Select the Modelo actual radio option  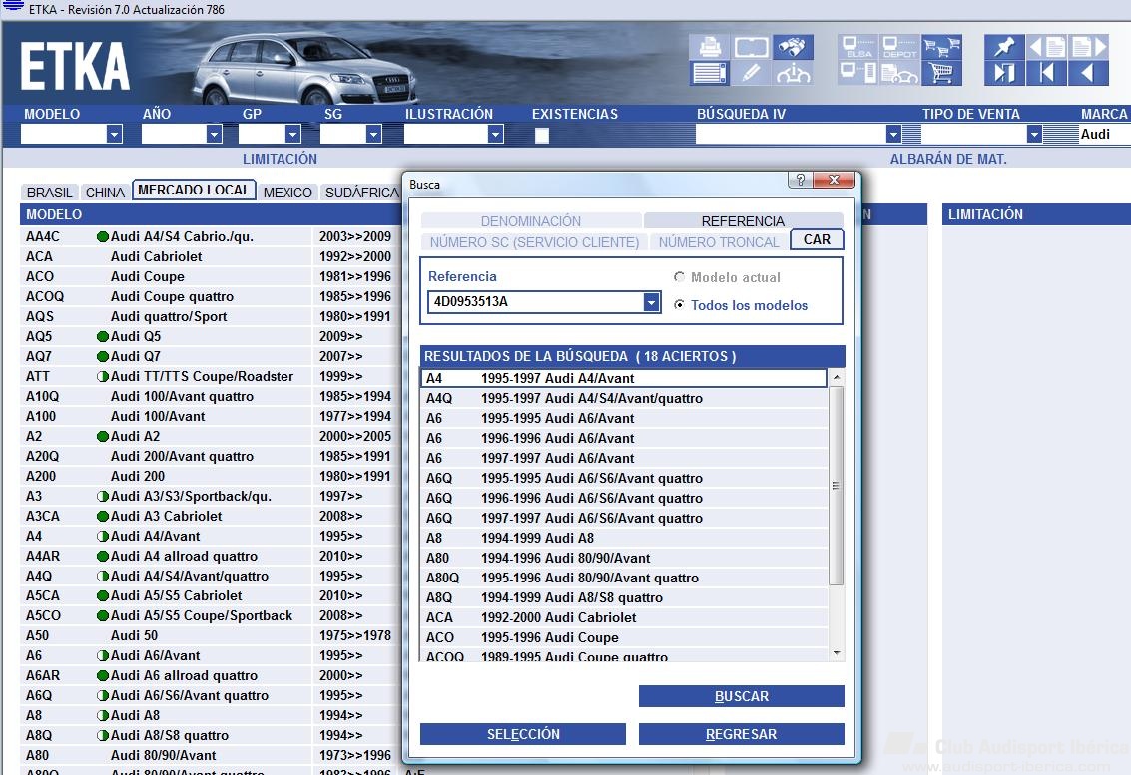click(x=679, y=277)
